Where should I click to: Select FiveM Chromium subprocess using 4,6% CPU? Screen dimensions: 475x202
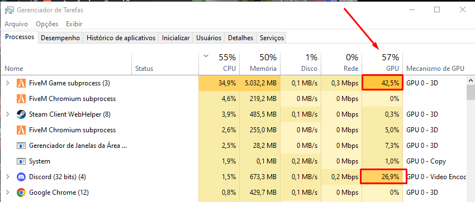pos(232,99)
